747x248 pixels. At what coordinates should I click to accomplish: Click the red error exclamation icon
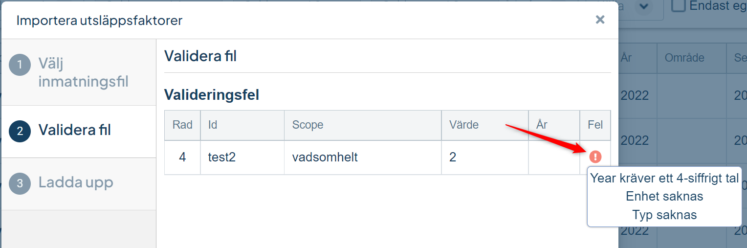pyautogui.click(x=595, y=157)
